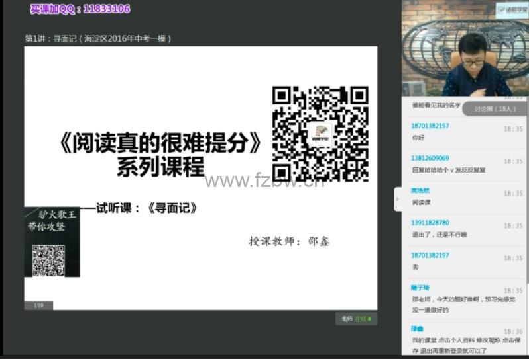Click the slide text 试听课:《寻面记》

(x=147, y=208)
